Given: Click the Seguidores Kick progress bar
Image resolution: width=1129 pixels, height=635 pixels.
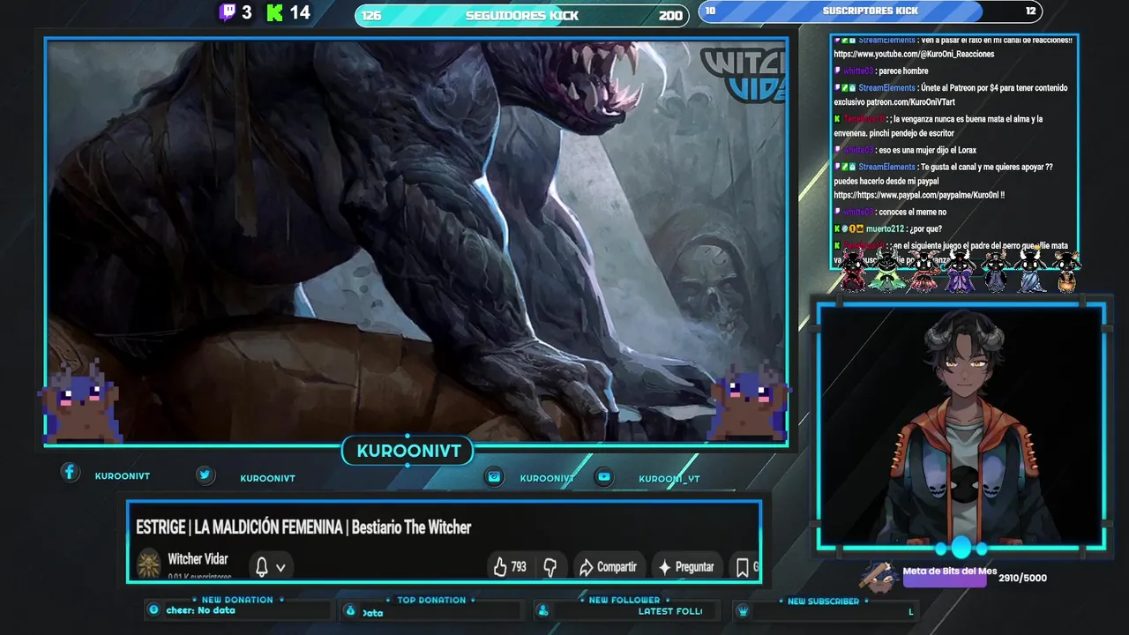Looking at the screenshot, I should (x=522, y=15).
